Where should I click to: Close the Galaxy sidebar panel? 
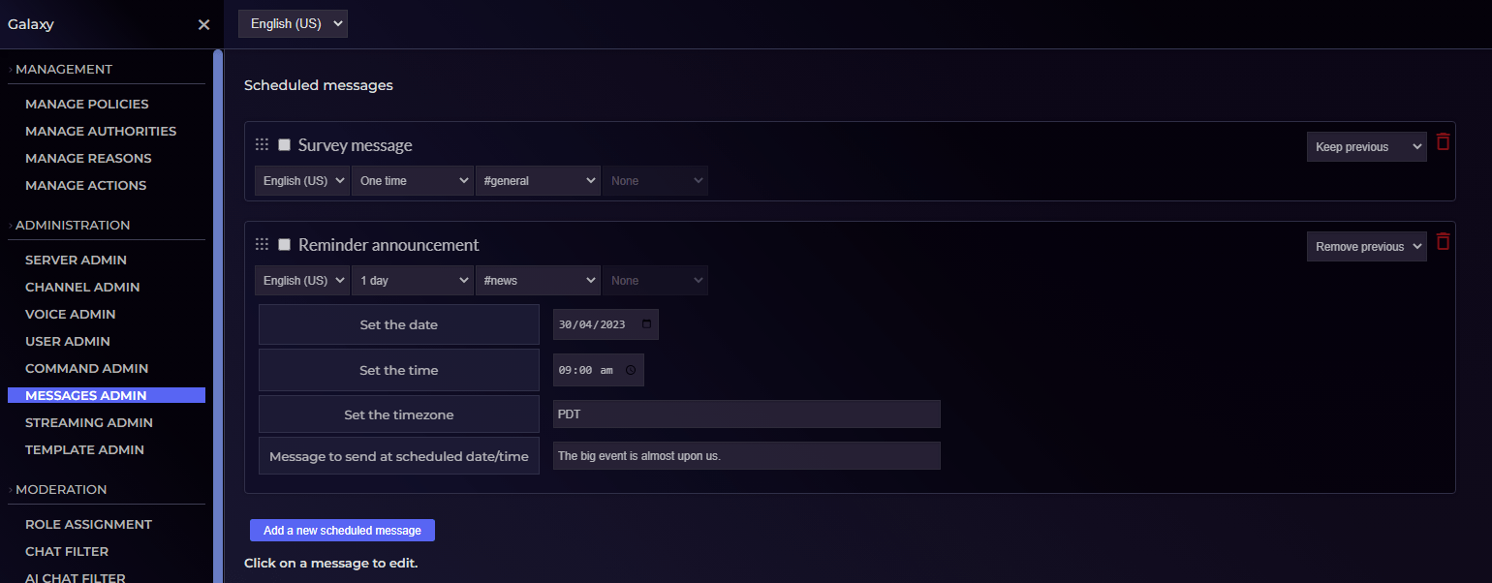click(x=203, y=24)
